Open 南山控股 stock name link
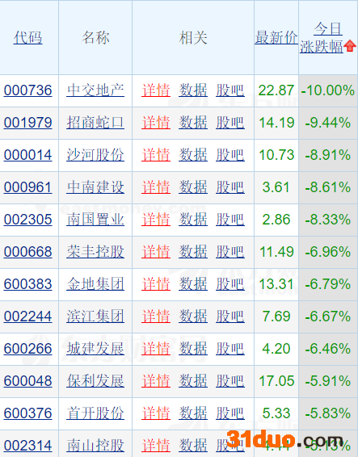This screenshot has height=457, width=358. pos(95,446)
